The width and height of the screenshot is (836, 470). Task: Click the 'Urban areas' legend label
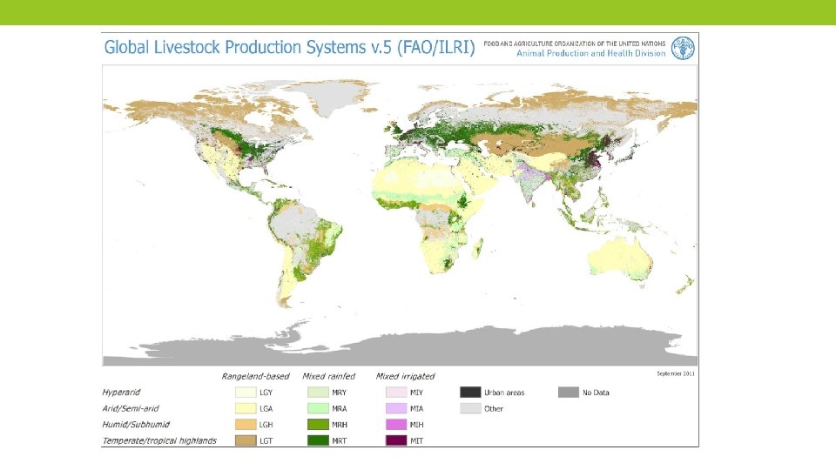504,393
